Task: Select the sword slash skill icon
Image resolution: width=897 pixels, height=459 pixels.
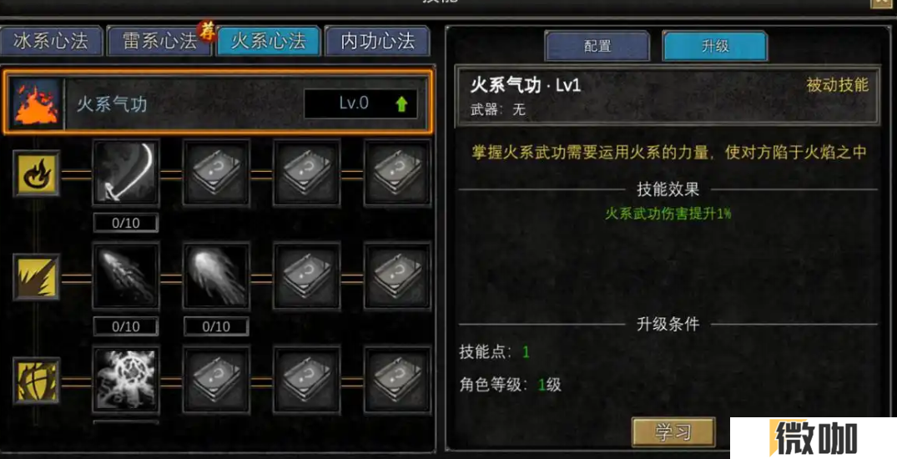Action: (126, 173)
